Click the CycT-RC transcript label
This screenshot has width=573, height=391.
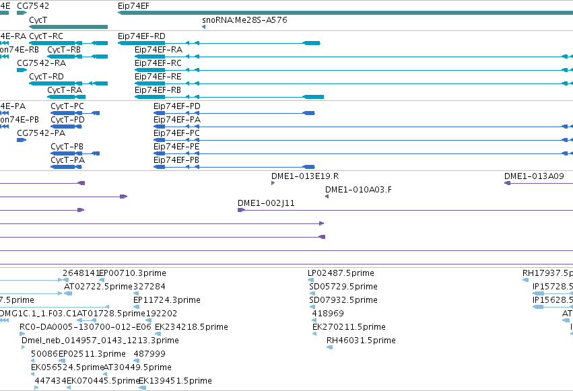[46, 36]
